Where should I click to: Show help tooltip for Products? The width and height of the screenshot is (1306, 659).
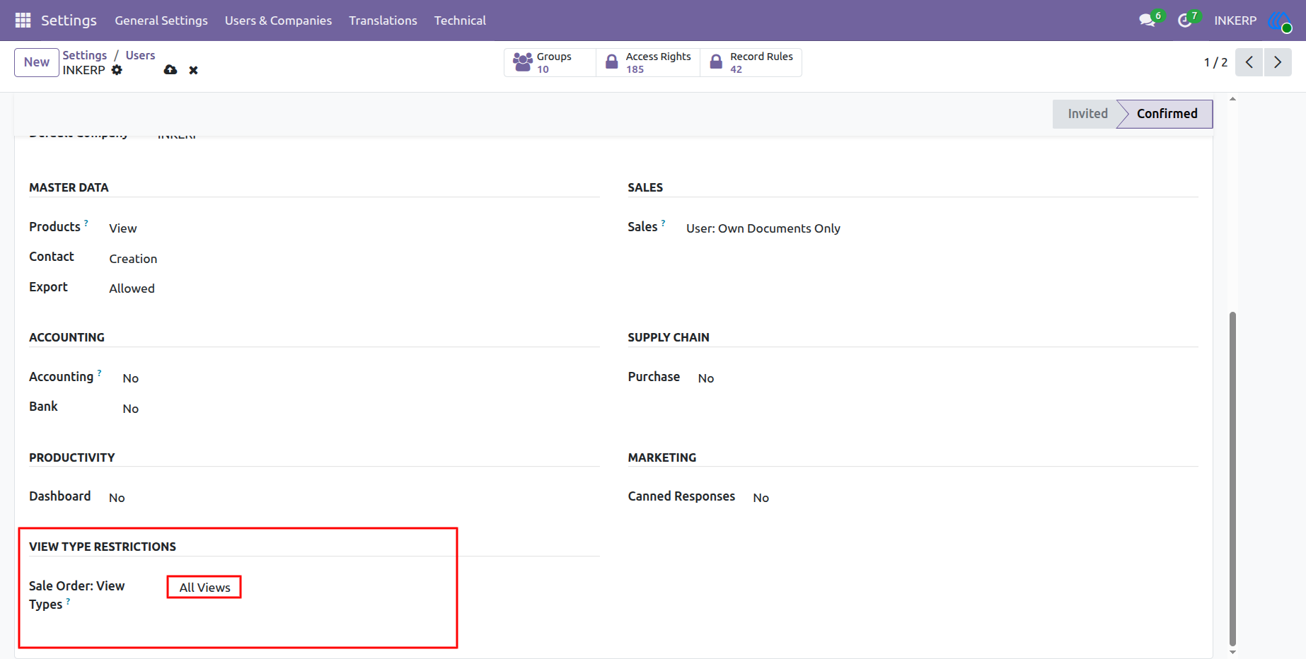[86, 222]
